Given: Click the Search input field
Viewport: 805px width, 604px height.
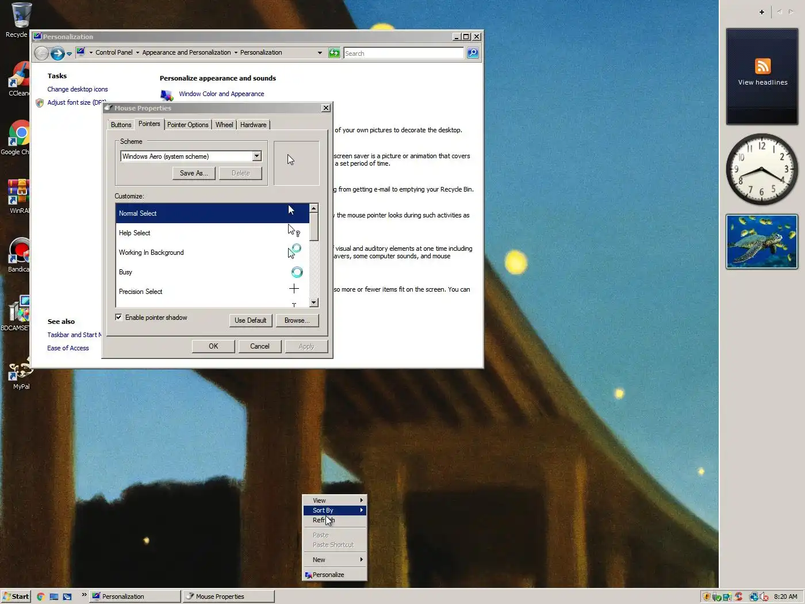Looking at the screenshot, I should [404, 53].
